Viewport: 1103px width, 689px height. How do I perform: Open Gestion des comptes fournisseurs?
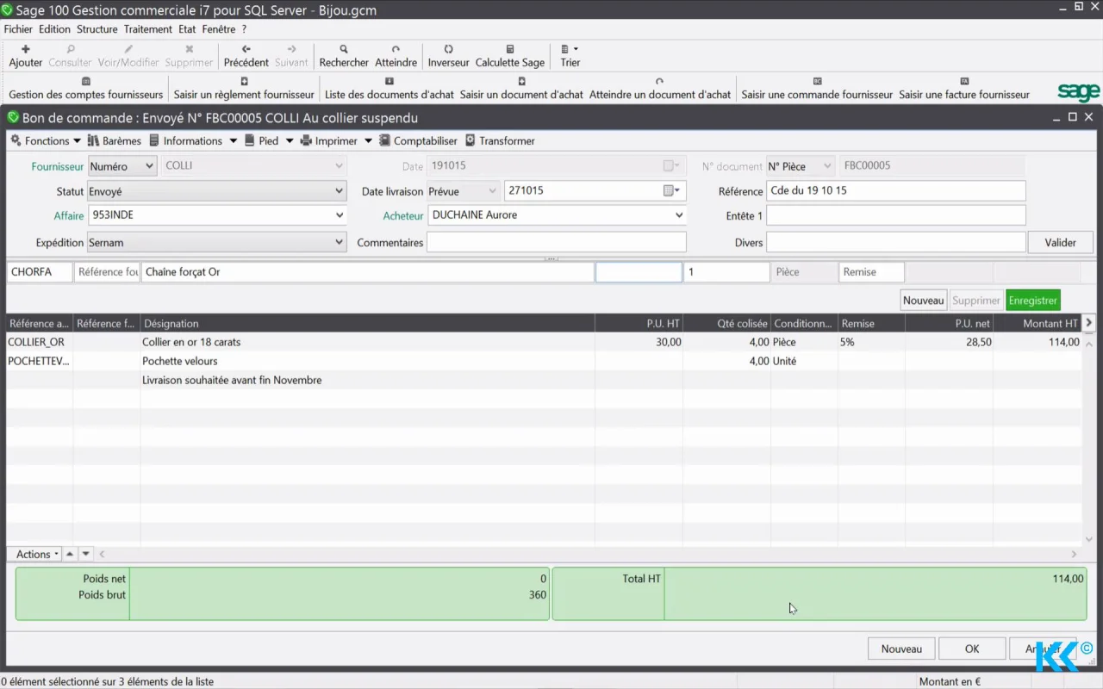pos(85,89)
